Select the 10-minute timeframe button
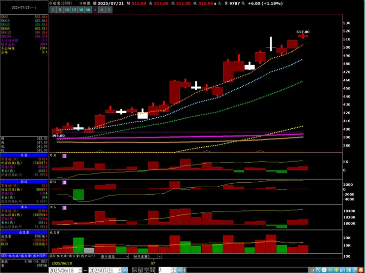Viewport: 365px width, 273px height. 67,10
